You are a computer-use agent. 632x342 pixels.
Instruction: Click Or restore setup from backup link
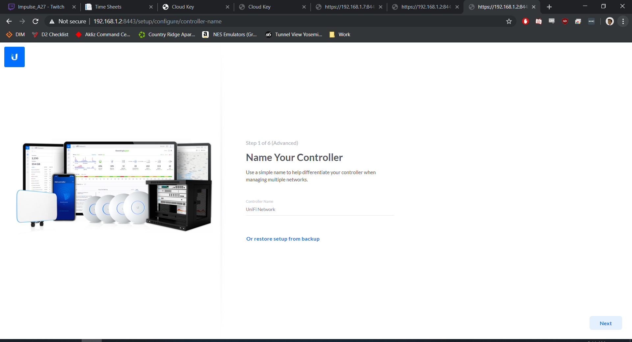point(283,239)
